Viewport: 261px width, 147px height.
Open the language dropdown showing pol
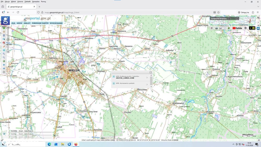point(223,28)
